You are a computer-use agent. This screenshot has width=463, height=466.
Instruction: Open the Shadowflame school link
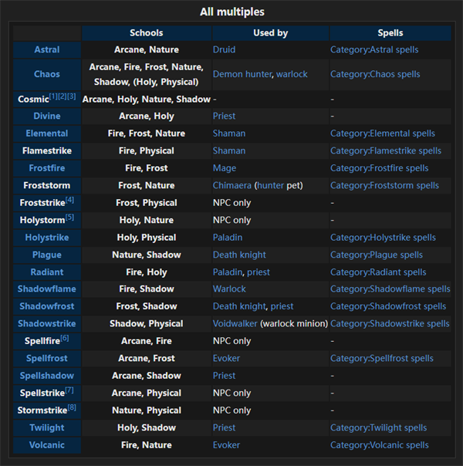pos(47,289)
